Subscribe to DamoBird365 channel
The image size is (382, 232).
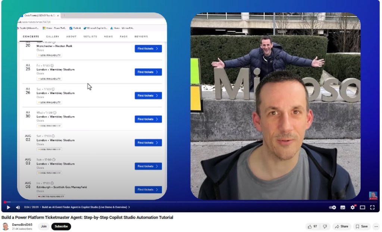click(x=61, y=226)
